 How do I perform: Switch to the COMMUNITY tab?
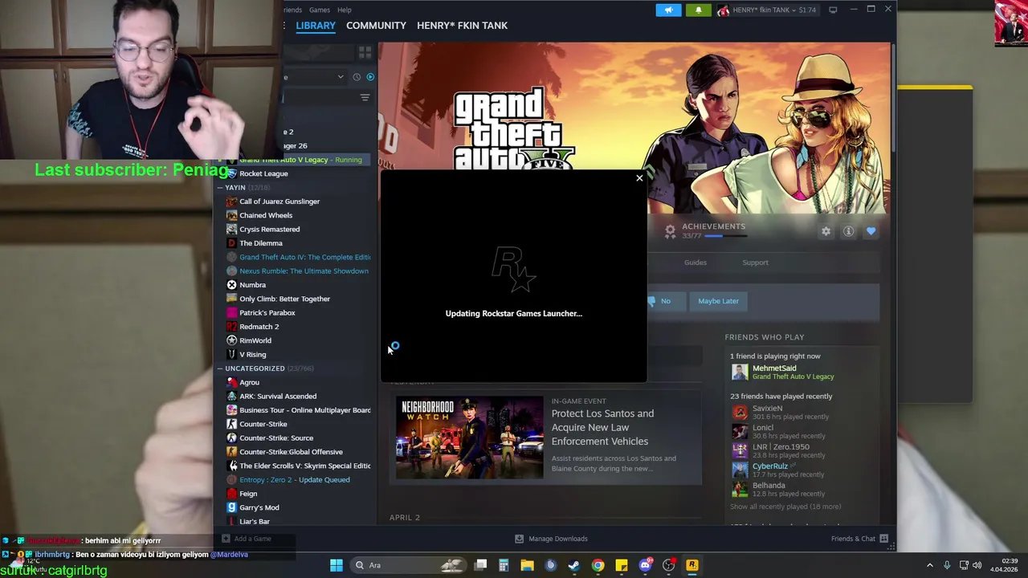click(x=376, y=26)
